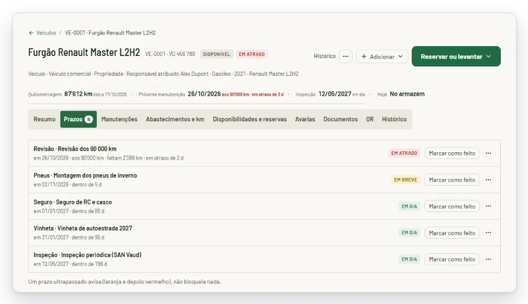Image resolution: width=528 pixels, height=304 pixels.
Task: Click the 'VE-0001 · VD 456 789' identifier
Action: point(170,54)
